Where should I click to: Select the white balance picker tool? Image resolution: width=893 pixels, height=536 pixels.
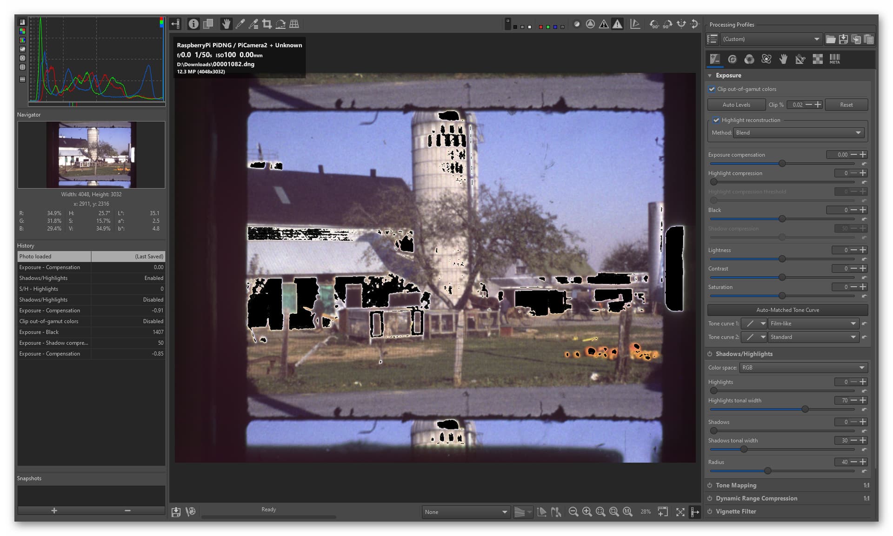click(x=240, y=24)
